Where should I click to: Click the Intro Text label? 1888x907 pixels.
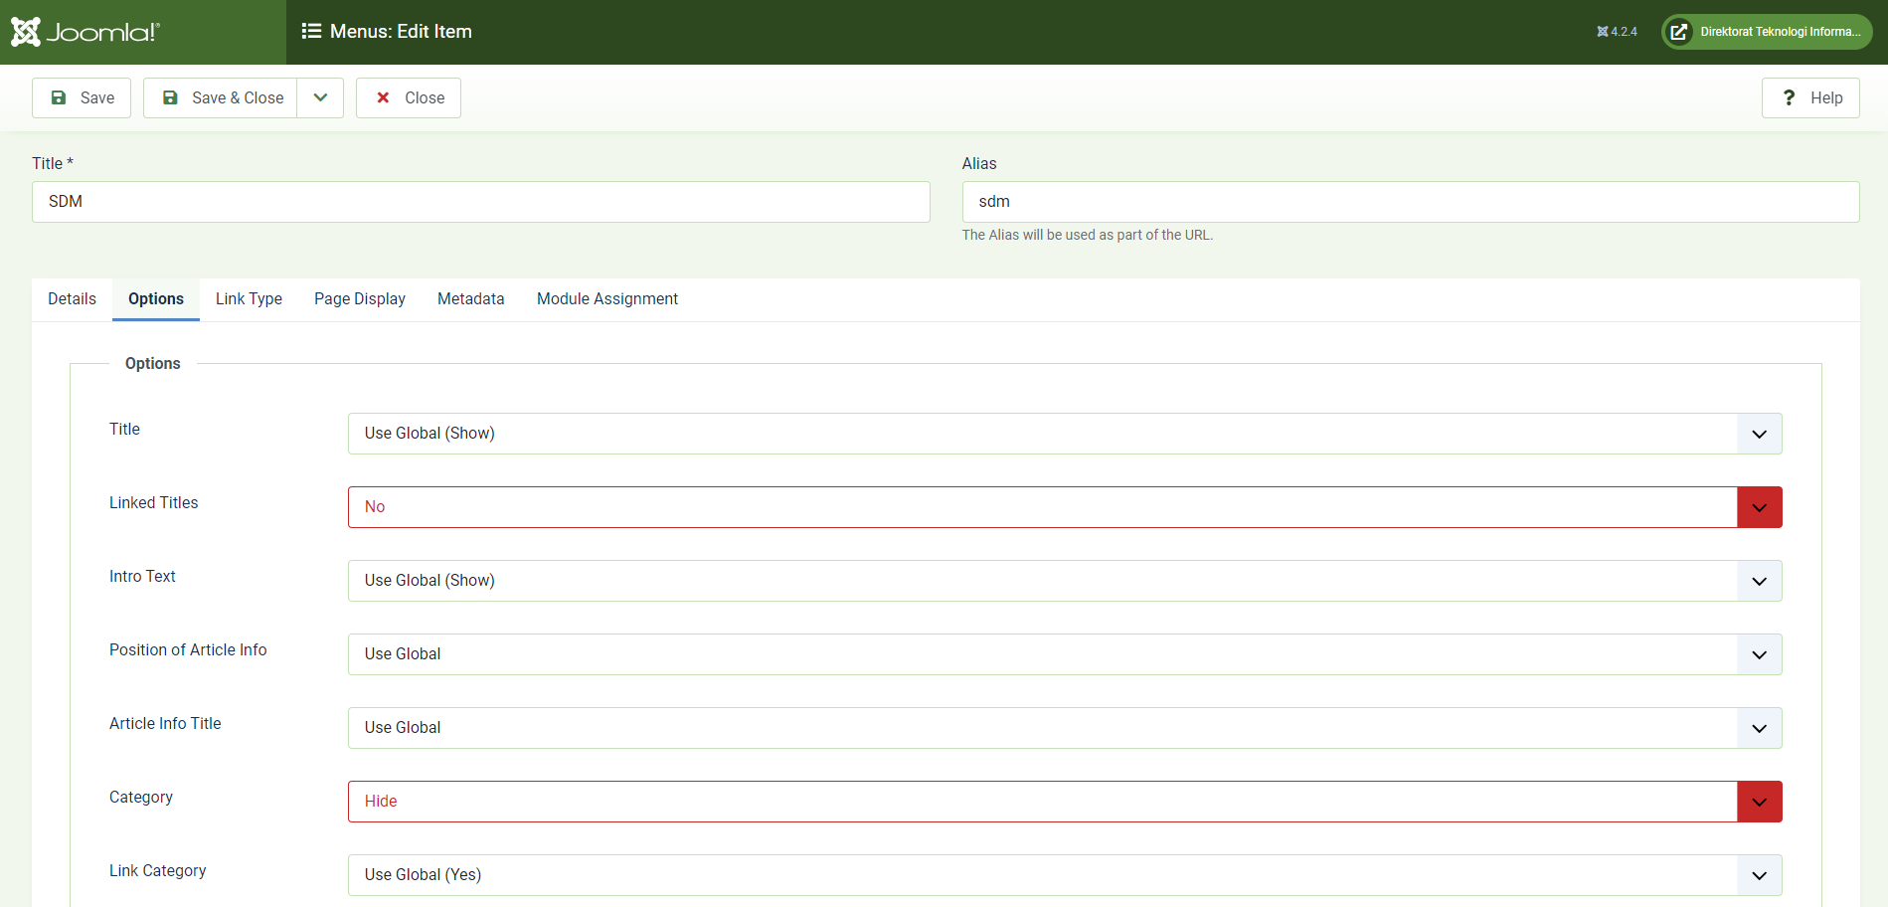142,577
